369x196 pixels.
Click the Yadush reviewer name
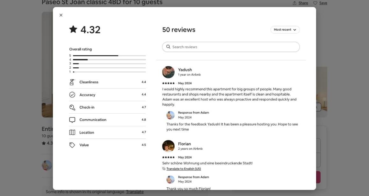185,70
